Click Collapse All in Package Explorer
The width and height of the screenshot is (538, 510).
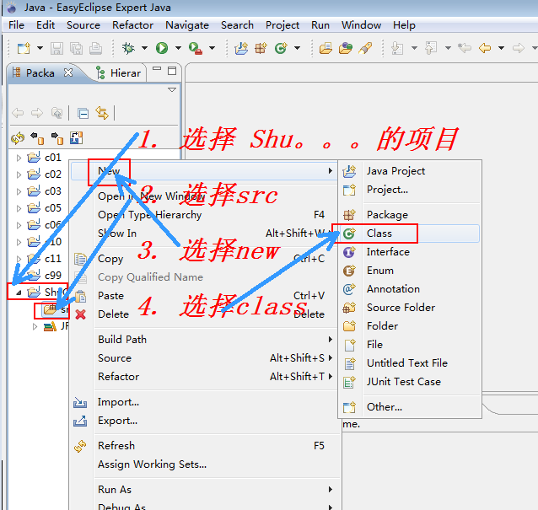pos(83,113)
